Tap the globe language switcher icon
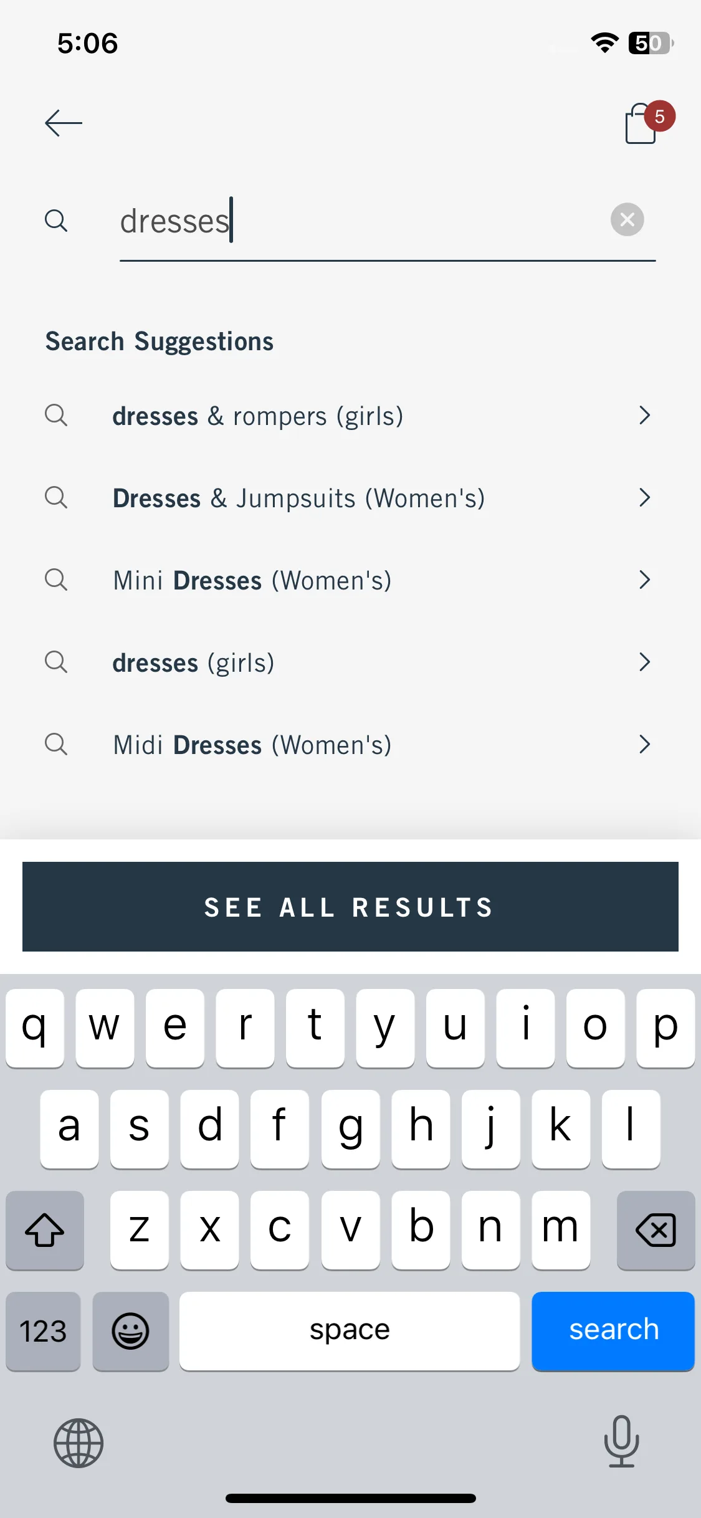This screenshot has height=1518, width=701. click(79, 1443)
